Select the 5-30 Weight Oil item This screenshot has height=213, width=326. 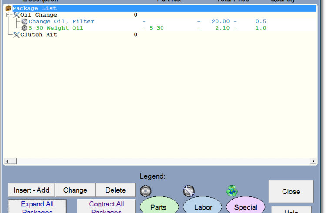click(56, 28)
